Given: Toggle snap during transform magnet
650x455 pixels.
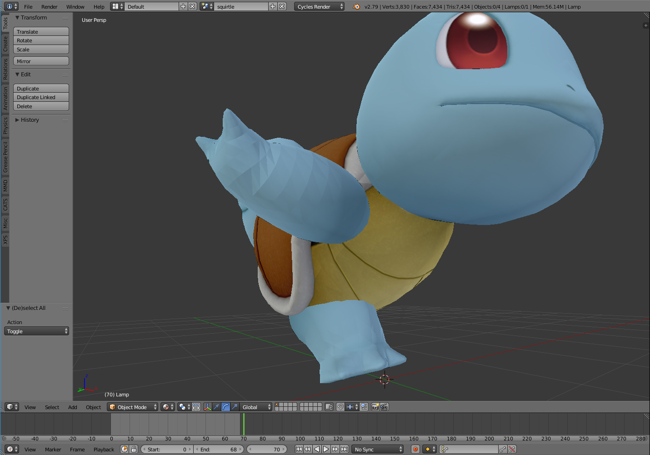Looking at the screenshot, I should 340,407.
